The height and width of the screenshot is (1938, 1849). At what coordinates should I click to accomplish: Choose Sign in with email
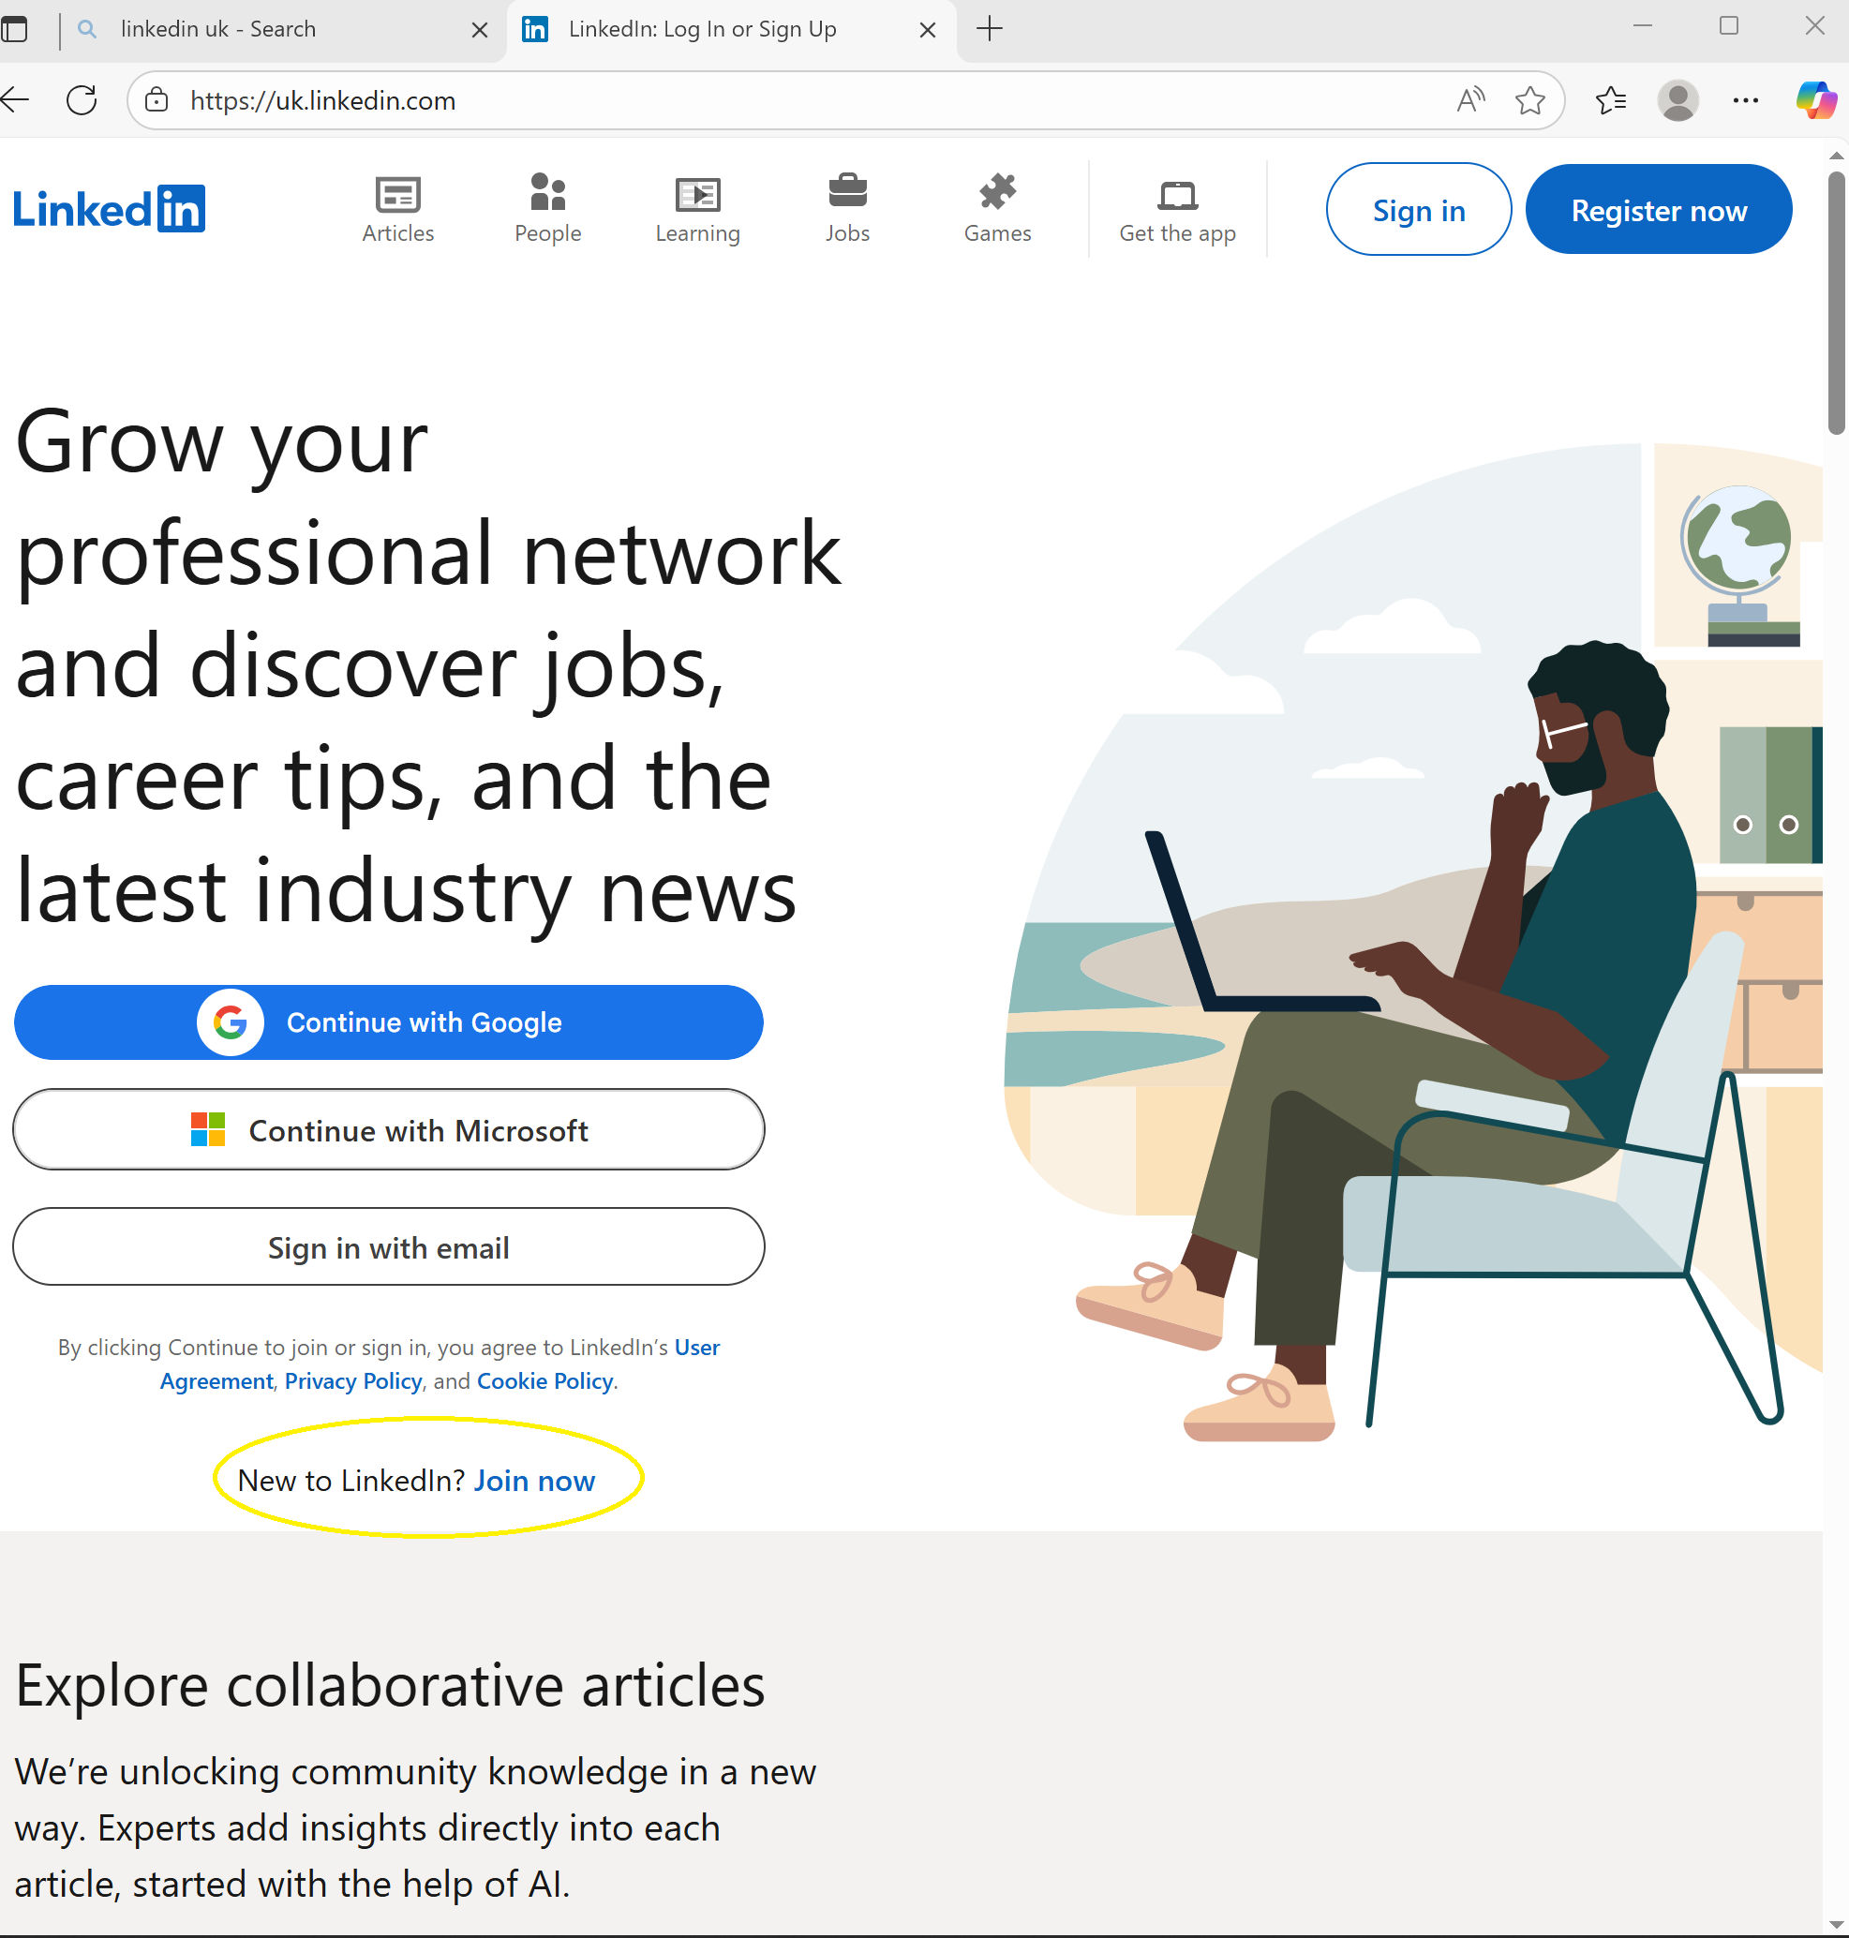[388, 1247]
